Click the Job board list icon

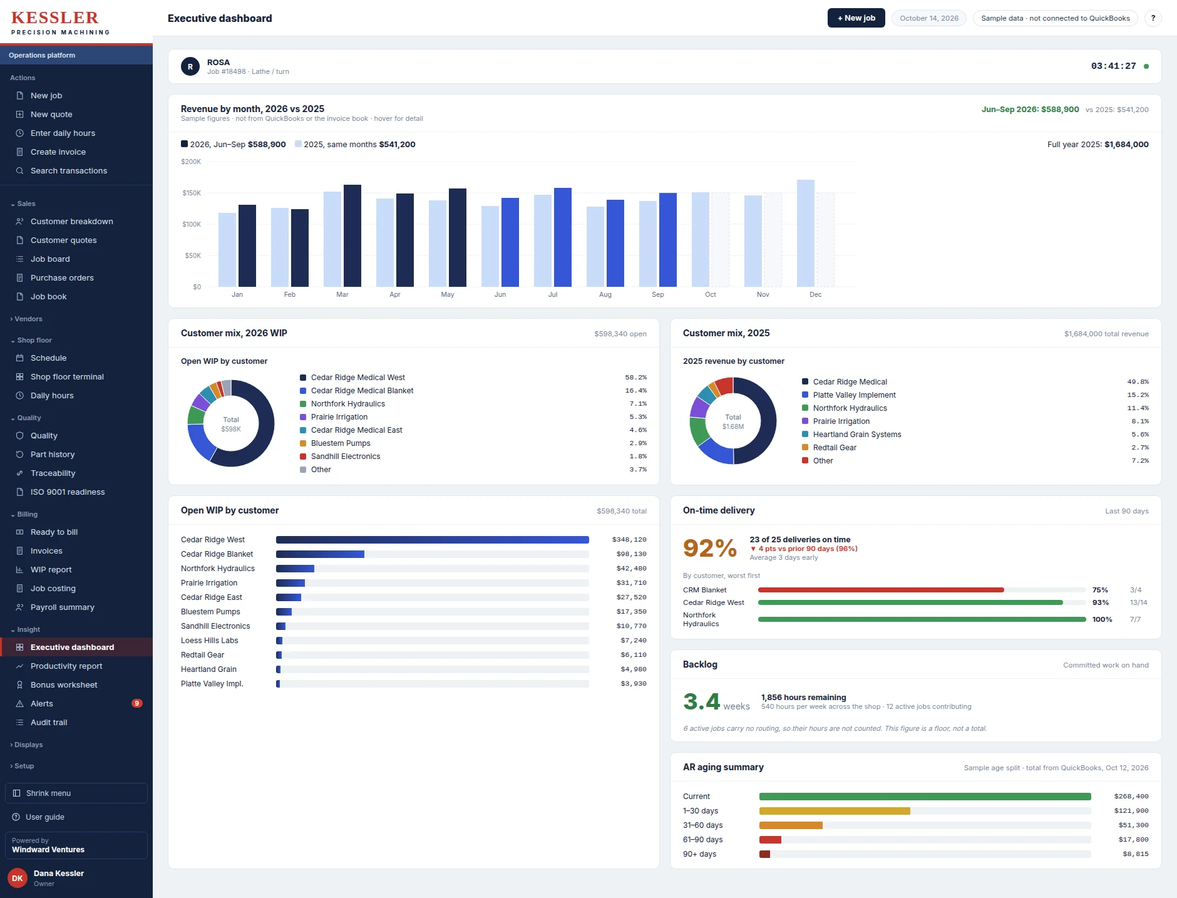19,259
